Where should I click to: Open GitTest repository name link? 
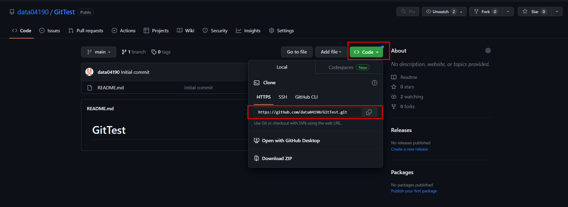click(64, 12)
